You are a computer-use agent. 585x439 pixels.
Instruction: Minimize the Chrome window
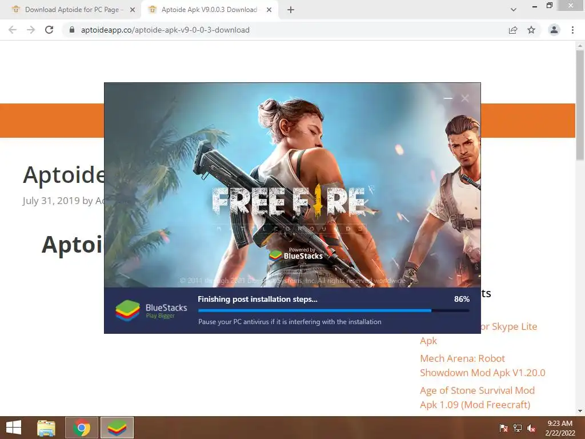pos(535,6)
